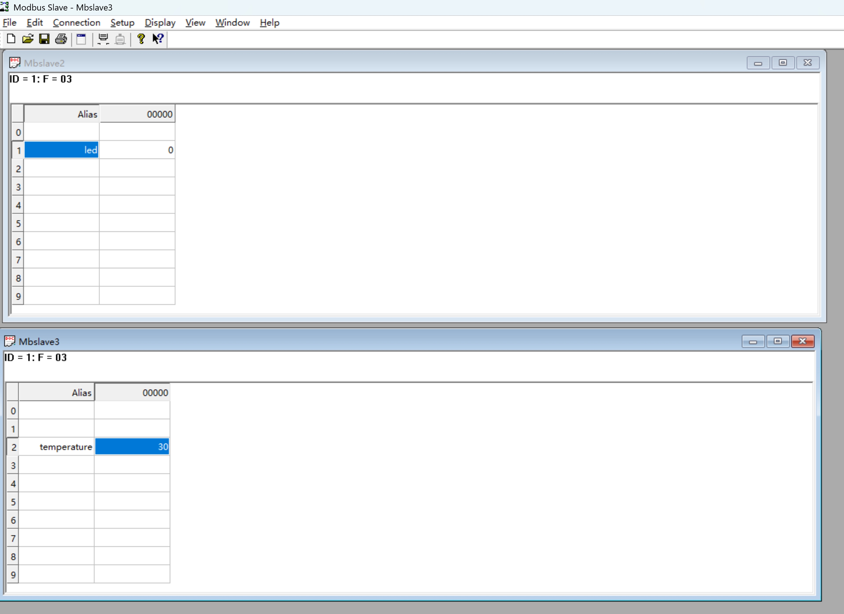Click row header 9 in Mbslave3

(13, 574)
